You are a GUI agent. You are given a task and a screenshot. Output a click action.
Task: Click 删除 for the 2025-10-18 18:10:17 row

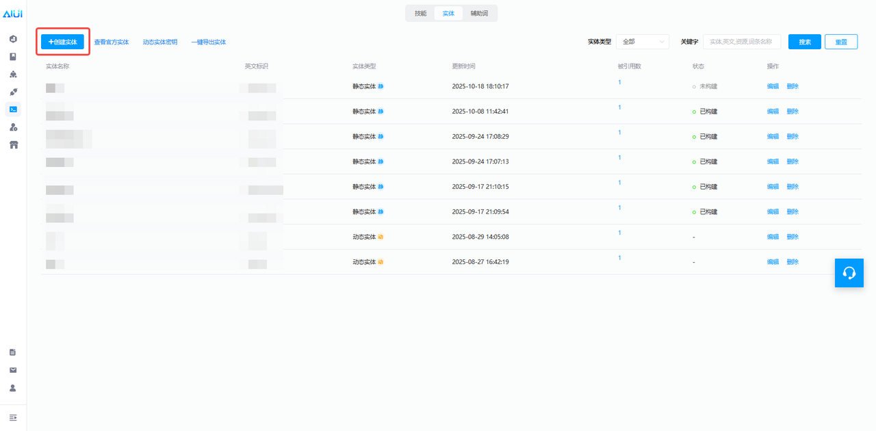pyautogui.click(x=793, y=87)
